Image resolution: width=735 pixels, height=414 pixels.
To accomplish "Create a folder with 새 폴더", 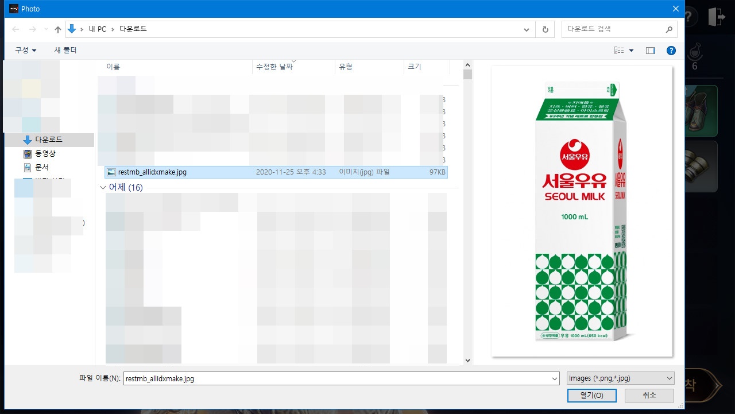I will [x=65, y=51].
